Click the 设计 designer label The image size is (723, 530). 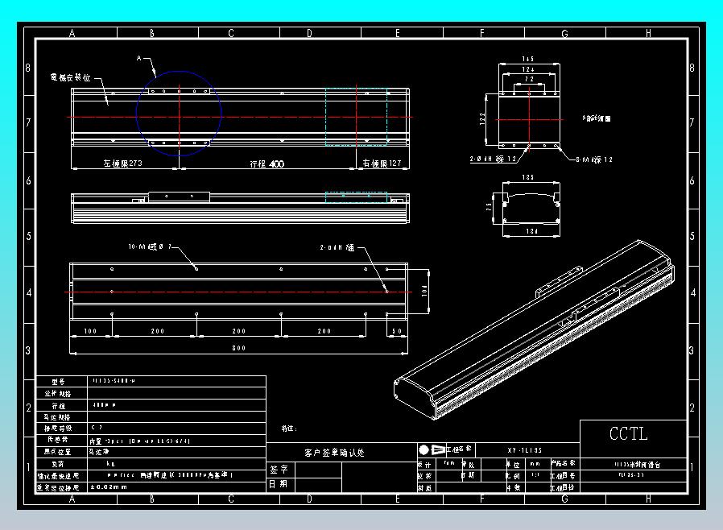424,465
